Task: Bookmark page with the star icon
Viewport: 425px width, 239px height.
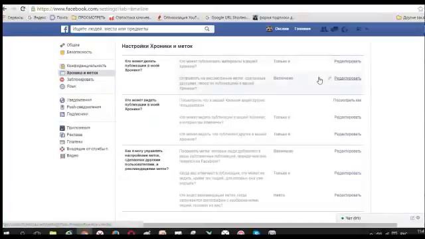Action: pyautogui.click(x=420, y=9)
